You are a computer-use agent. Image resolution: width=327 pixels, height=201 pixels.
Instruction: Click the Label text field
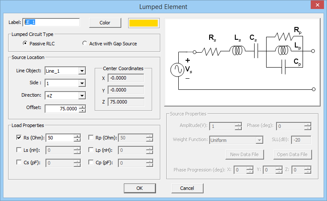click(51, 23)
